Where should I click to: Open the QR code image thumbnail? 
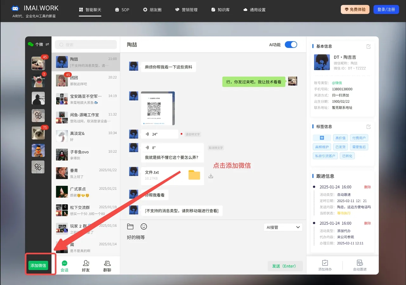click(158, 108)
